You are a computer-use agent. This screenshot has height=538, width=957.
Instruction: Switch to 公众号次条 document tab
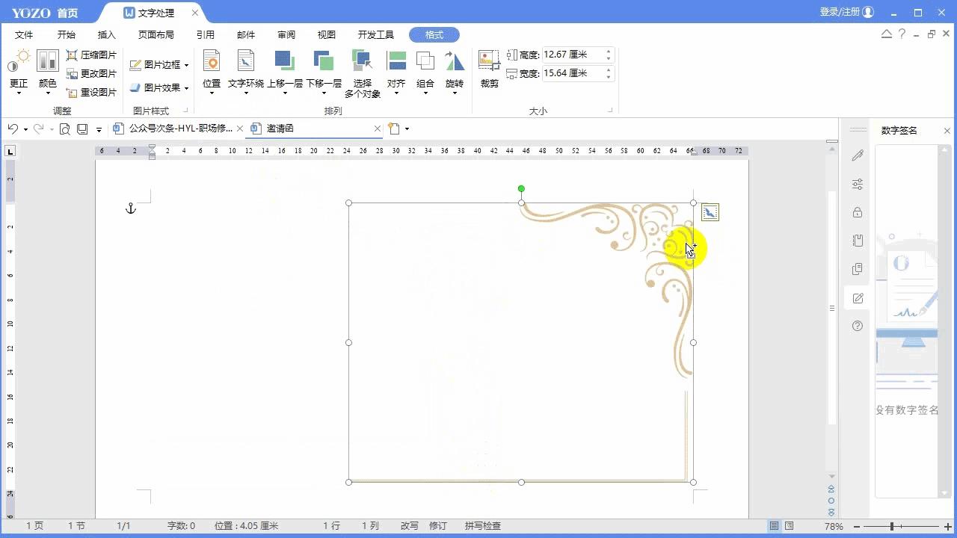(179, 129)
